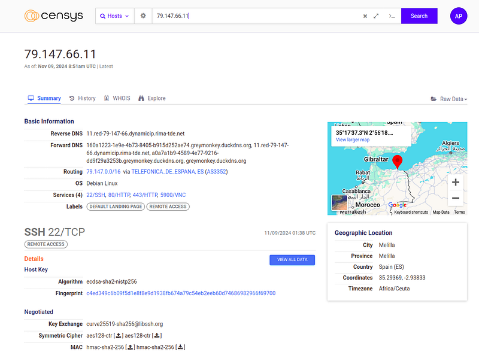Jump to the 22/SSH service
The image size is (479, 355).
pyautogui.click(x=96, y=195)
